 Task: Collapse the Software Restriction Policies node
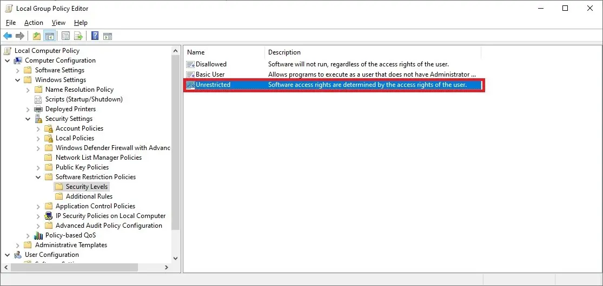click(x=38, y=177)
